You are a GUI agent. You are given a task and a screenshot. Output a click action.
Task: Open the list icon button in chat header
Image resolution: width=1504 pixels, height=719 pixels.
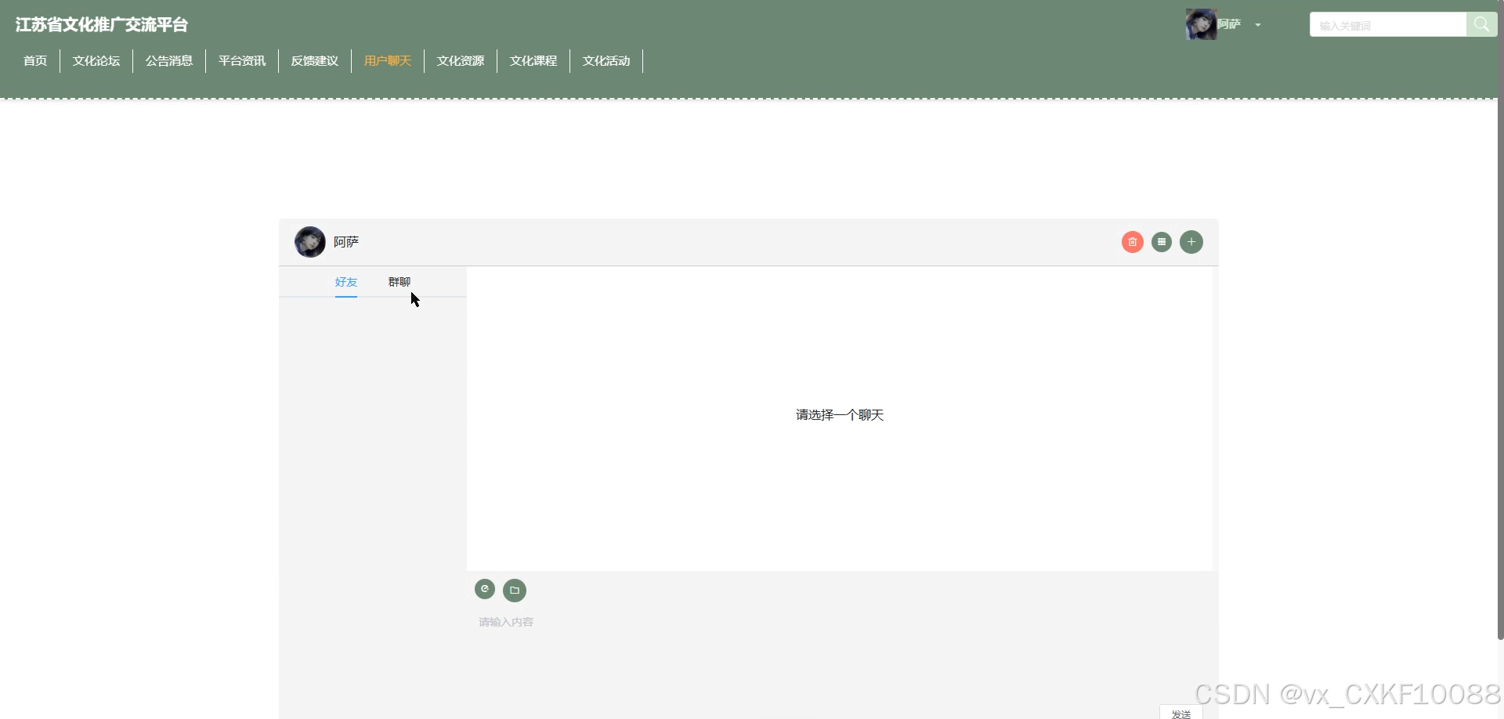point(1162,242)
